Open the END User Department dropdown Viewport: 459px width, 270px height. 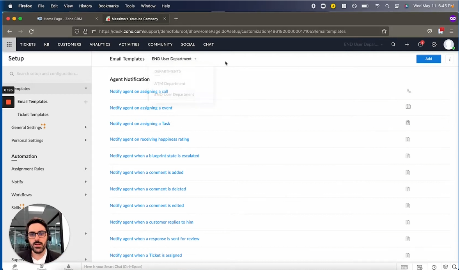point(174,59)
